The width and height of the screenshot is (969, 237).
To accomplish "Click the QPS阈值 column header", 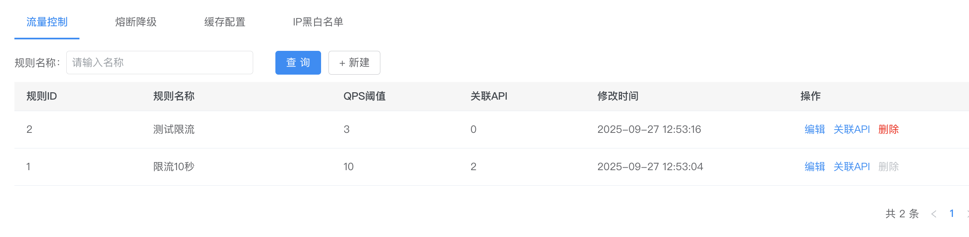I will point(364,96).
